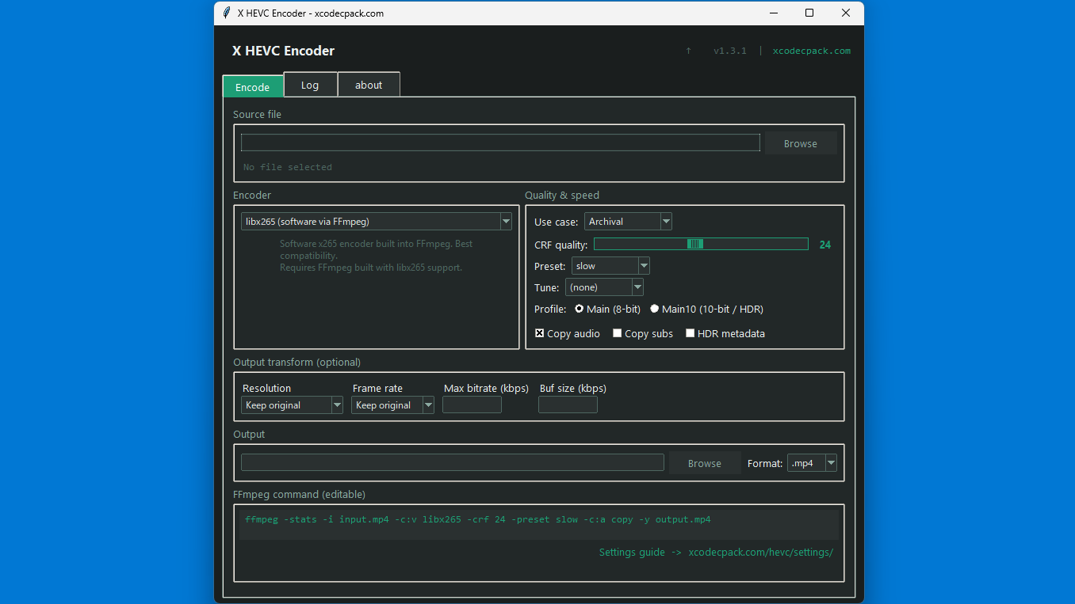The image size is (1075, 604).
Task: Open the Log tab
Action: click(310, 85)
